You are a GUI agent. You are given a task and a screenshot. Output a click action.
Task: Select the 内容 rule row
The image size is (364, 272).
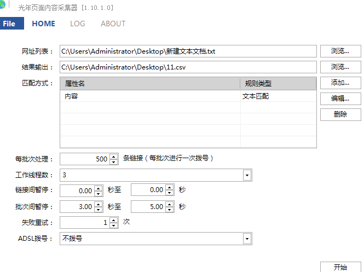[188, 96]
